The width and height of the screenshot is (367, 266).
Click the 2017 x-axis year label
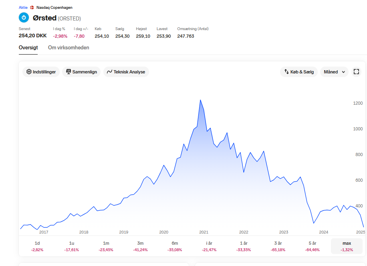(x=44, y=232)
